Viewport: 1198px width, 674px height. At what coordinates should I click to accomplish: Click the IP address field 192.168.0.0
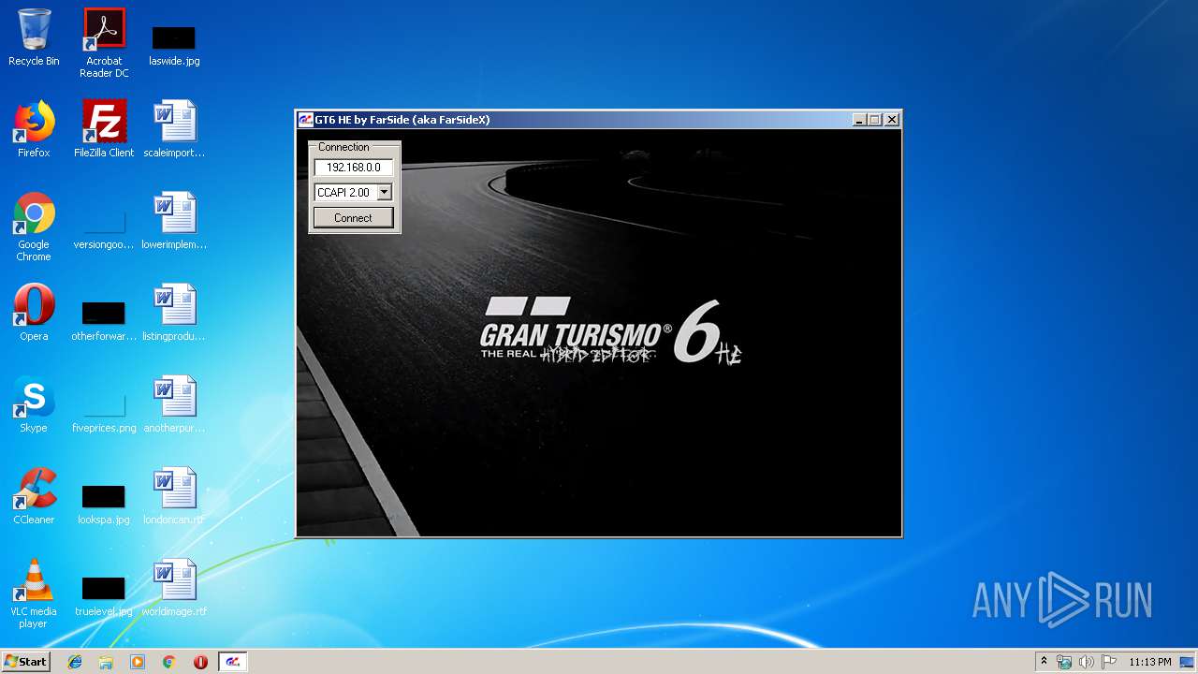click(x=353, y=168)
